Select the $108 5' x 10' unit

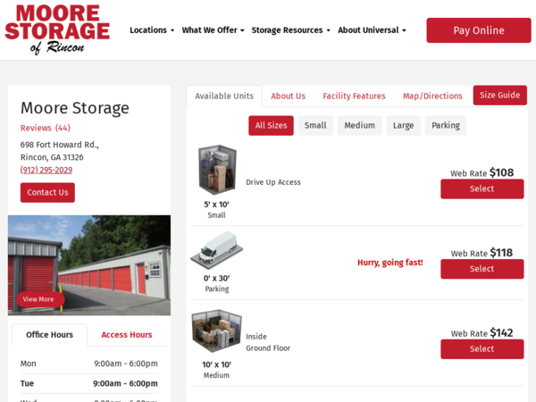pos(482,188)
